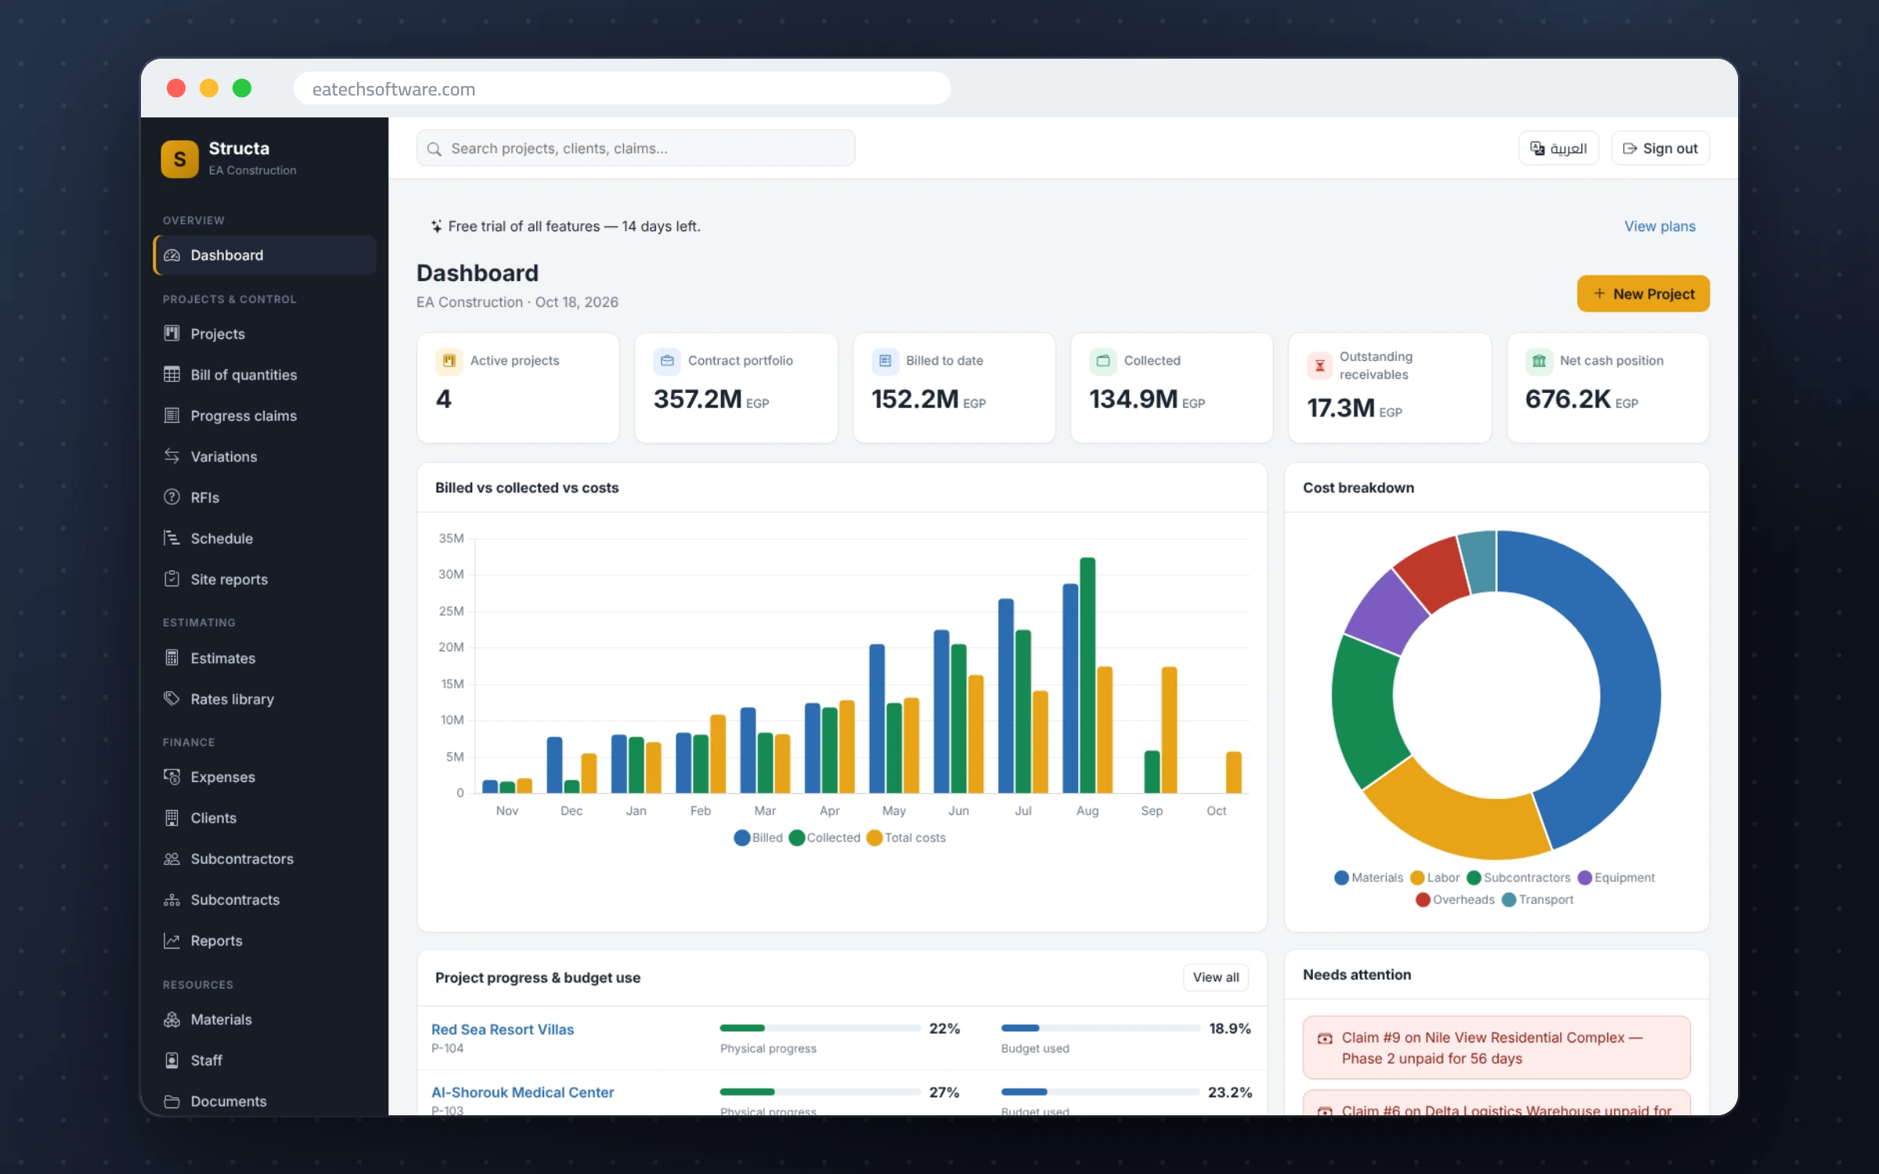Click the New Project button

tap(1643, 293)
